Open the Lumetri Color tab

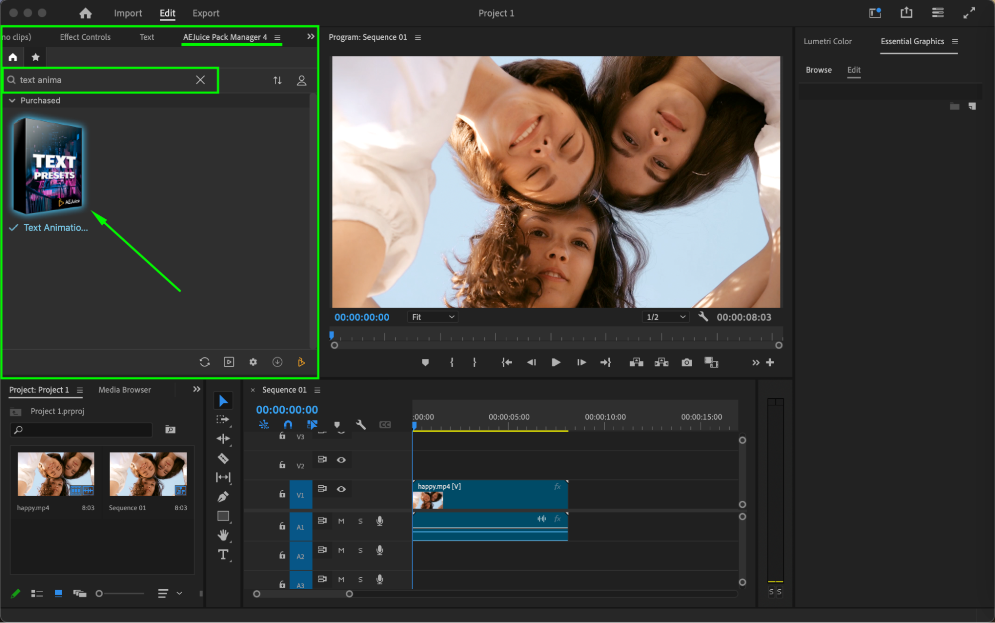coord(827,41)
